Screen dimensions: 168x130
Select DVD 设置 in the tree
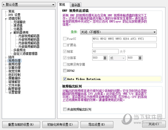coord(14,15)
